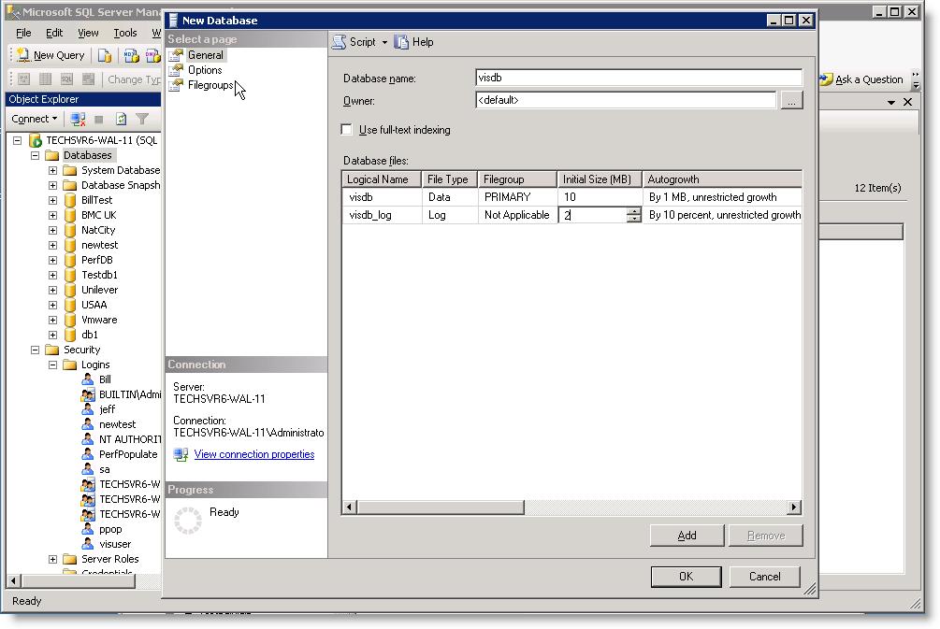Click the Help icon in dialog toolbar
This screenshot has height=629, width=940.
click(401, 42)
